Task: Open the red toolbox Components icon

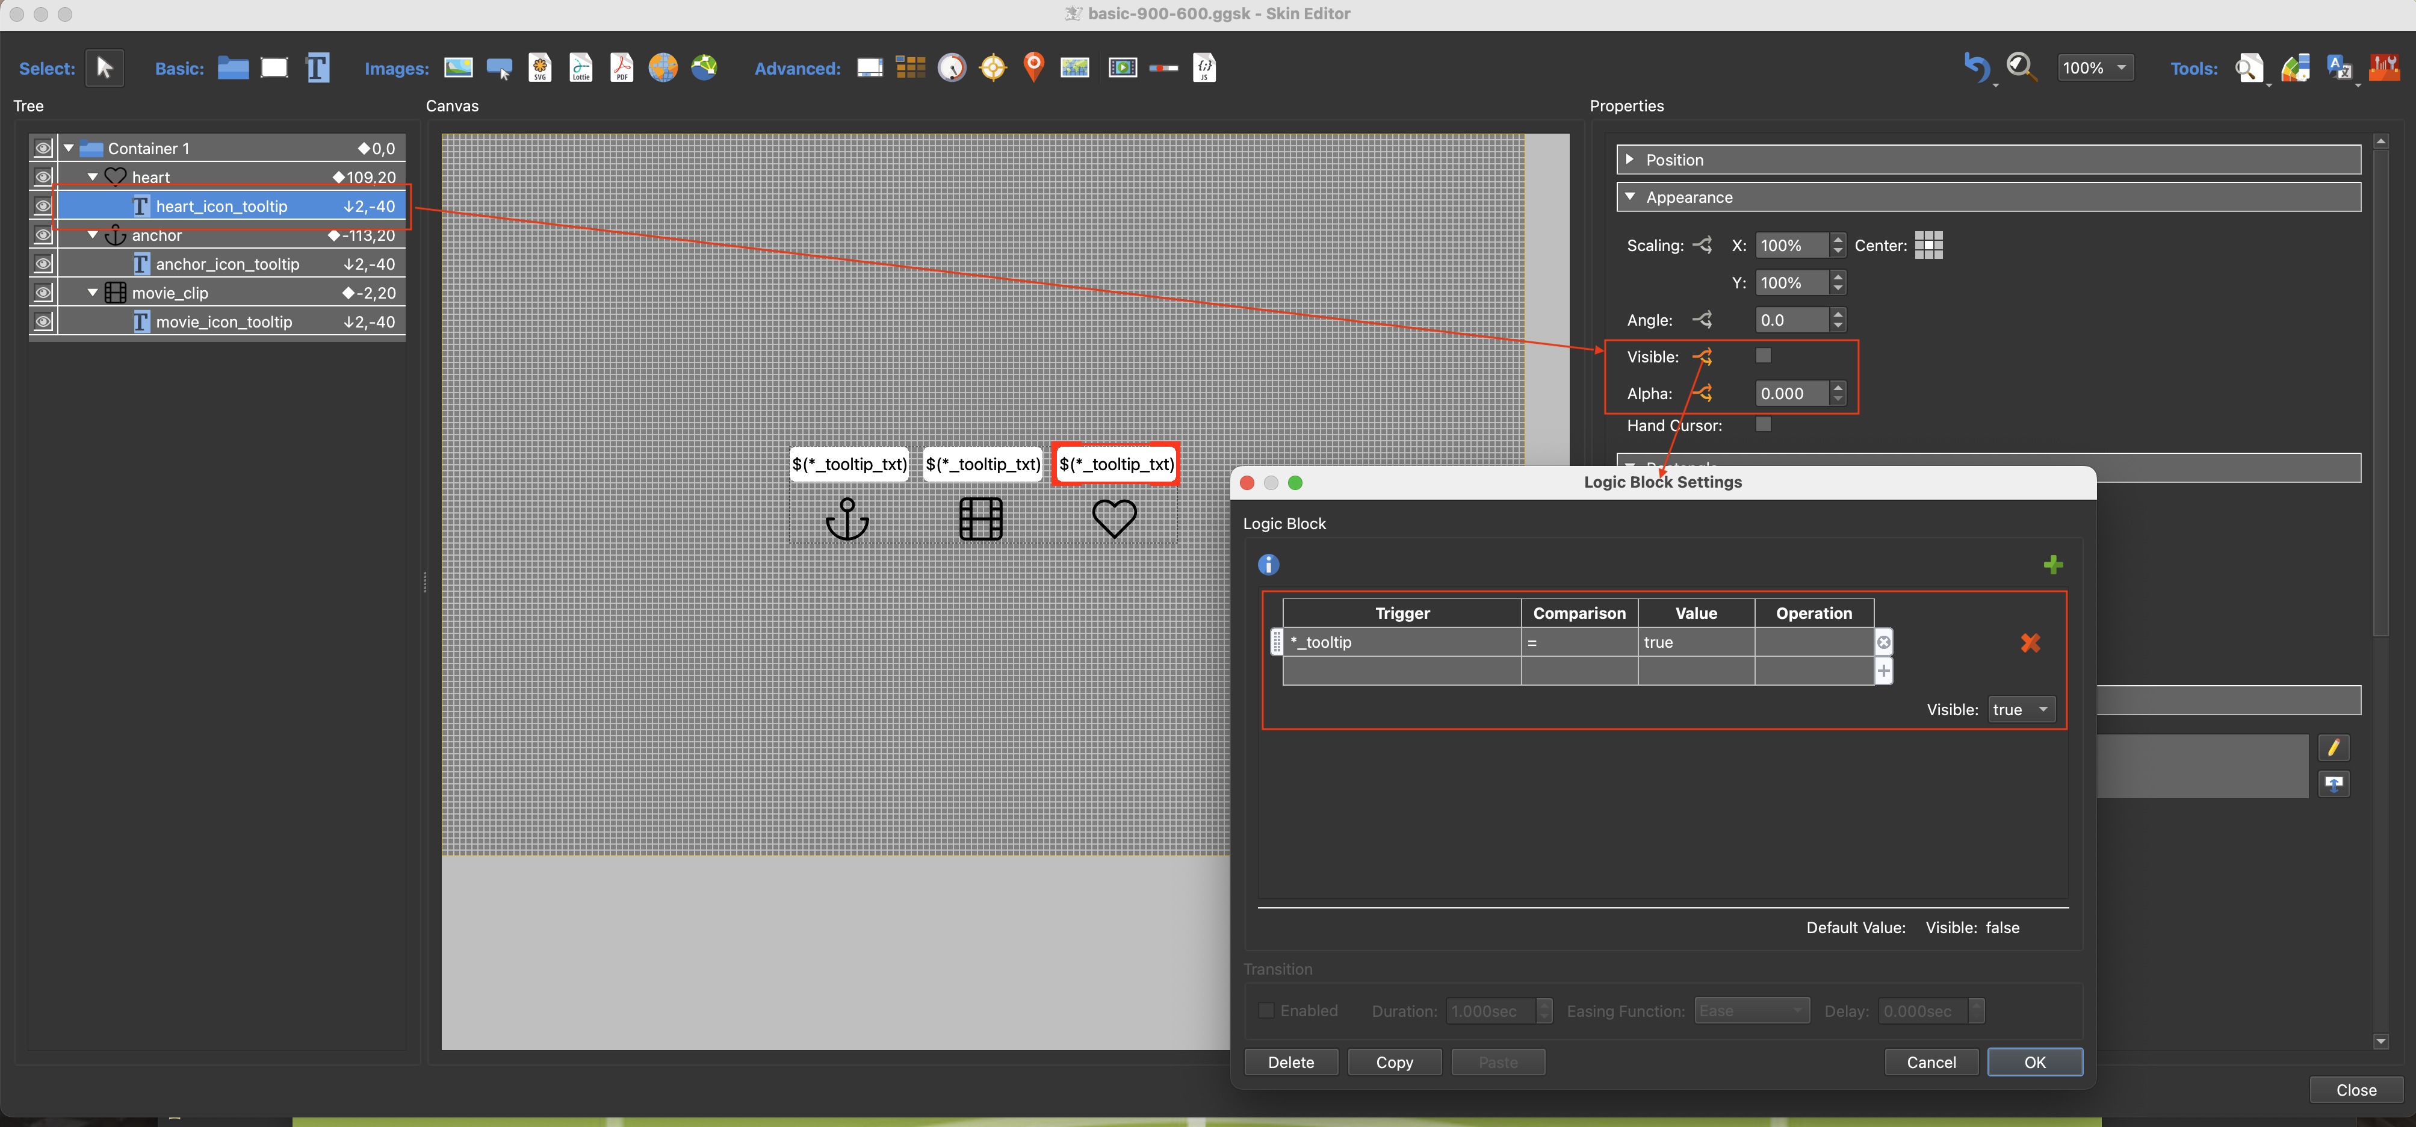Action: tap(2384, 67)
